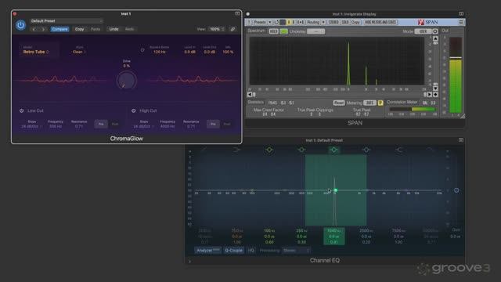Open Retro Tube model dropdown
This screenshot has width=501, height=282.
point(36,52)
